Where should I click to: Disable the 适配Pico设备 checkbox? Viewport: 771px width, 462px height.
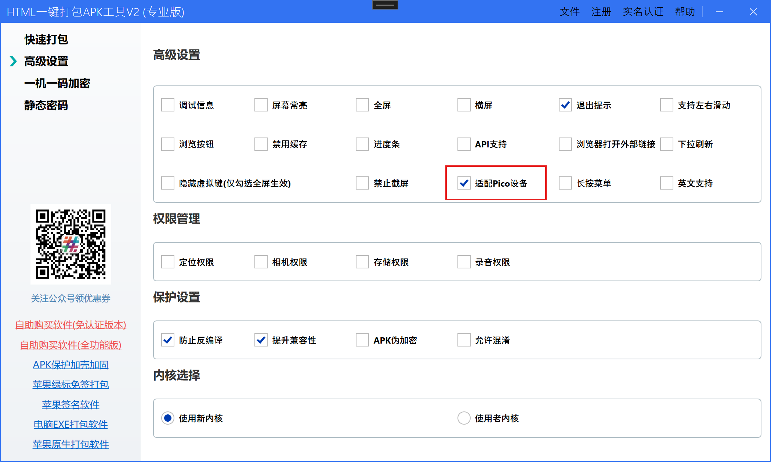464,183
